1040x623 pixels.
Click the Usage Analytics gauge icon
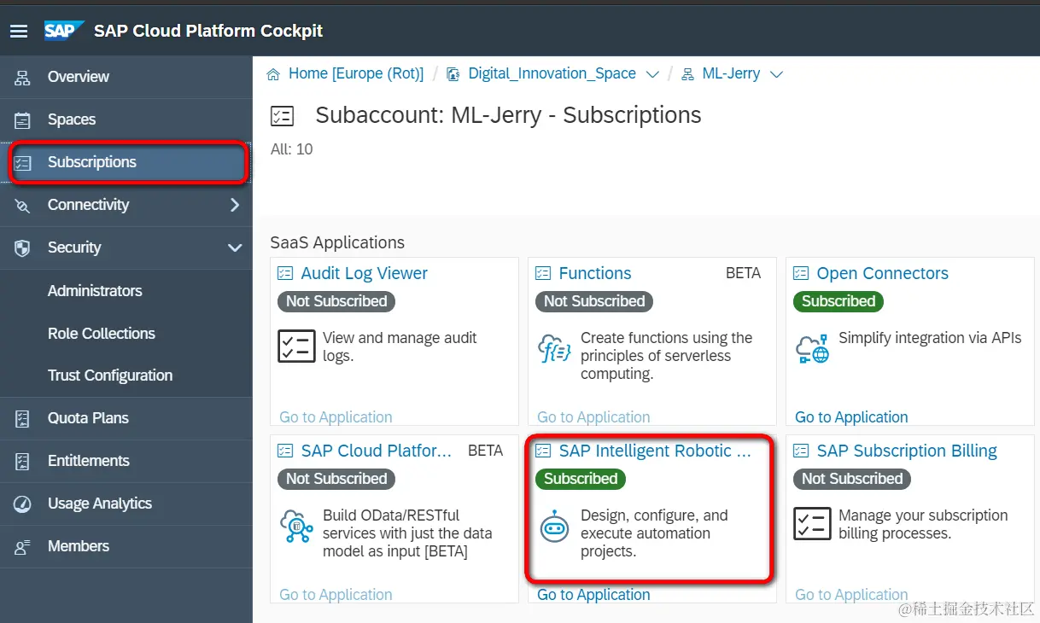pos(22,504)
